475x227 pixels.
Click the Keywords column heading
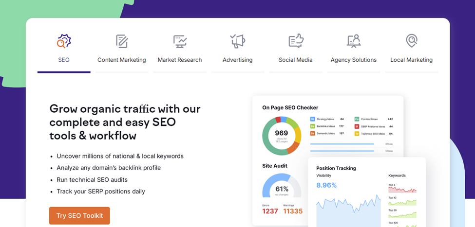click(397, 175)
